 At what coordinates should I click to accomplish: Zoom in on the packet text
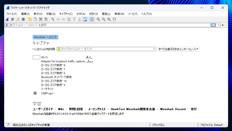coord(98,19)
